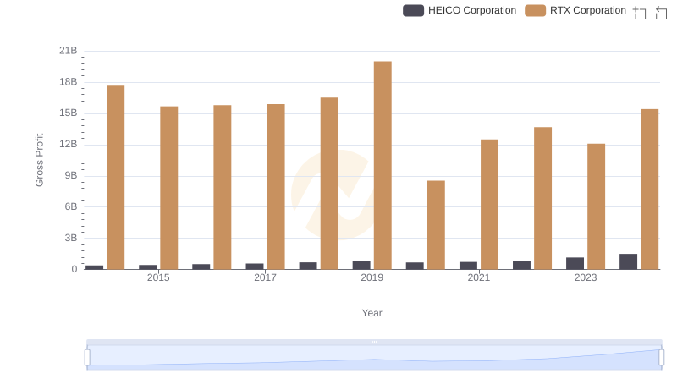677x390 pixels.
Task: Click RTX Corporation tan legend swatch
Action: coord(535,10)
